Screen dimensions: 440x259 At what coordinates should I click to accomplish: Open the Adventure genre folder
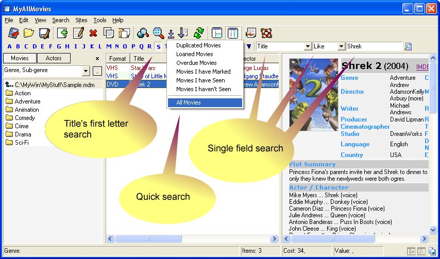click(23, 101)
